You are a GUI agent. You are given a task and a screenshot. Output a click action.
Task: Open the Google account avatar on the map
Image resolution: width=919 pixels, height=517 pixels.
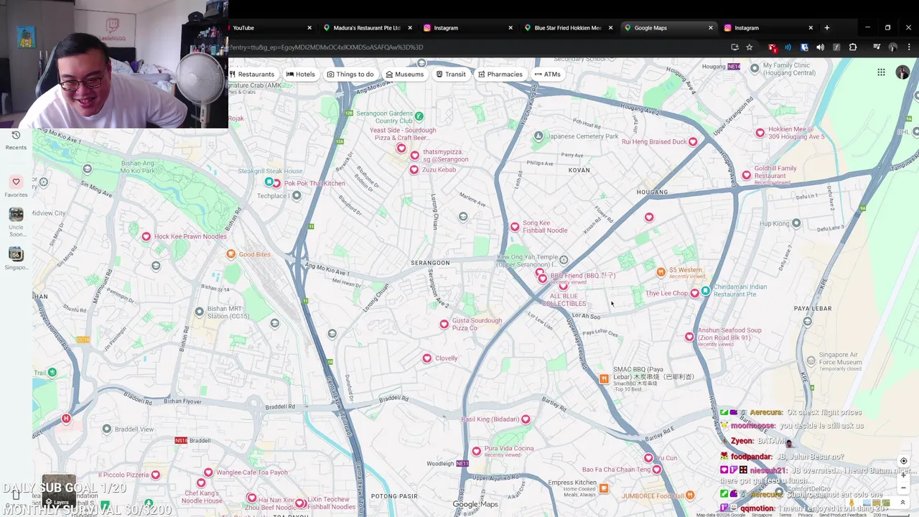tap(902, 73)
